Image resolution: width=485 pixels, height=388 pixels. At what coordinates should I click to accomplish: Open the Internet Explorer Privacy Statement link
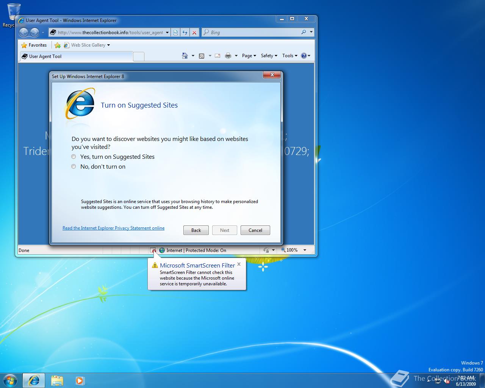pyautogui.click(x=113, y=228)
